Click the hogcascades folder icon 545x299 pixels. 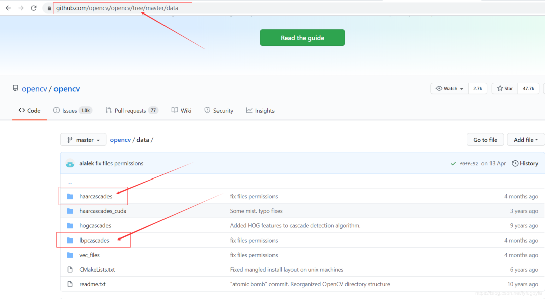point(70,225)
